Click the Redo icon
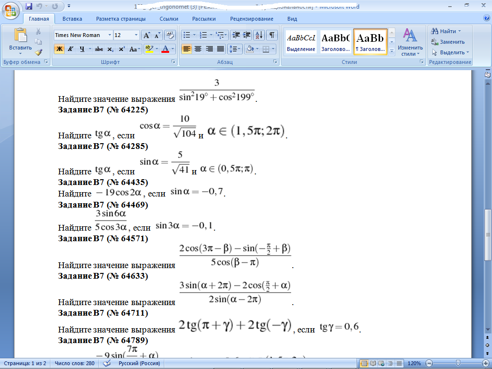This screenshot has width=492, height=369. click(x=55, y=6)
